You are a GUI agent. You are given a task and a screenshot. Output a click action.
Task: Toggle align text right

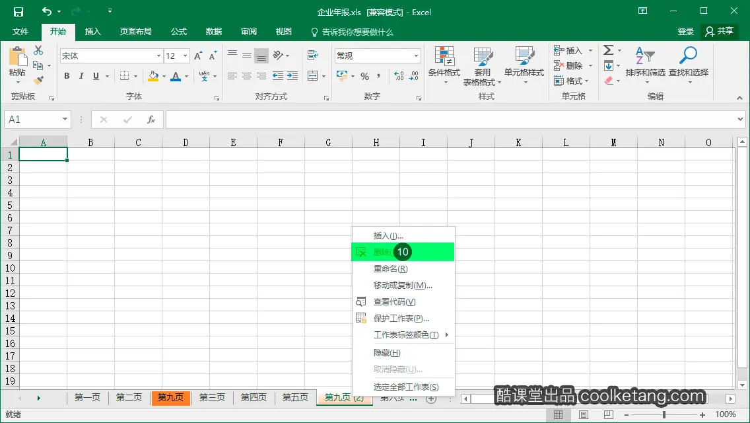click(261, 76)
